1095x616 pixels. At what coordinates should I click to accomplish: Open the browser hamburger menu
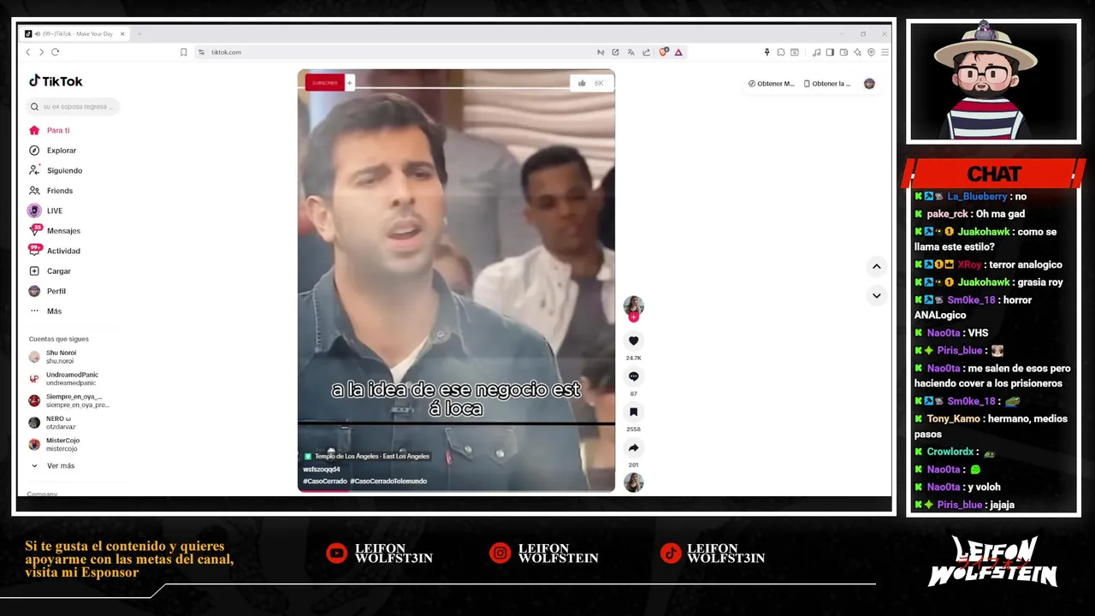click(885, 52)
